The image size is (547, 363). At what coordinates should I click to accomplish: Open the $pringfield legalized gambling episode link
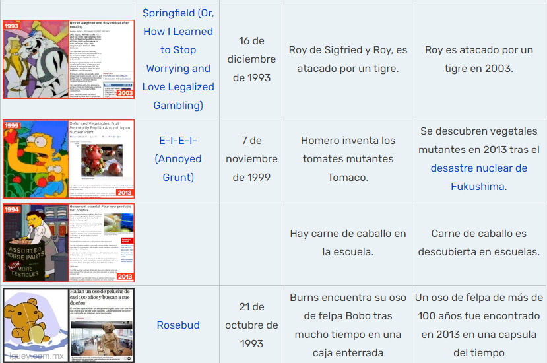click(178, 59)
